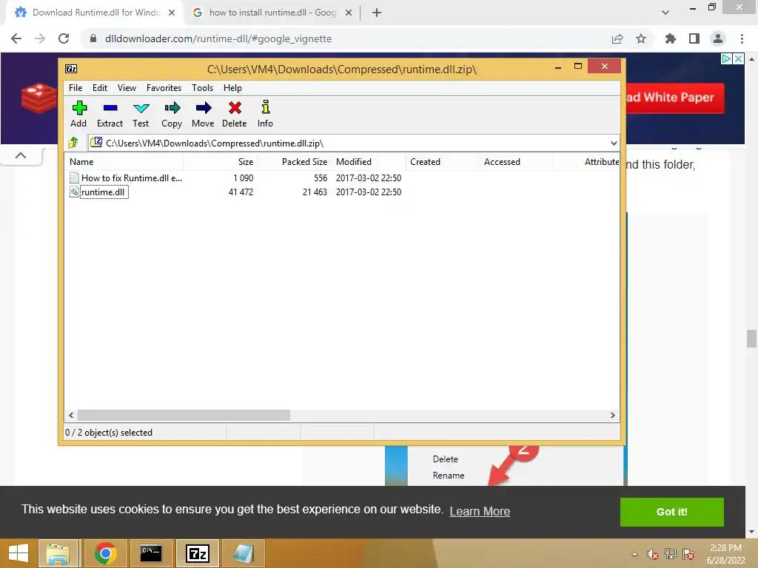758x568 pixels.
Task: Sort by Packed Size column header
Action: pos(293,162)
